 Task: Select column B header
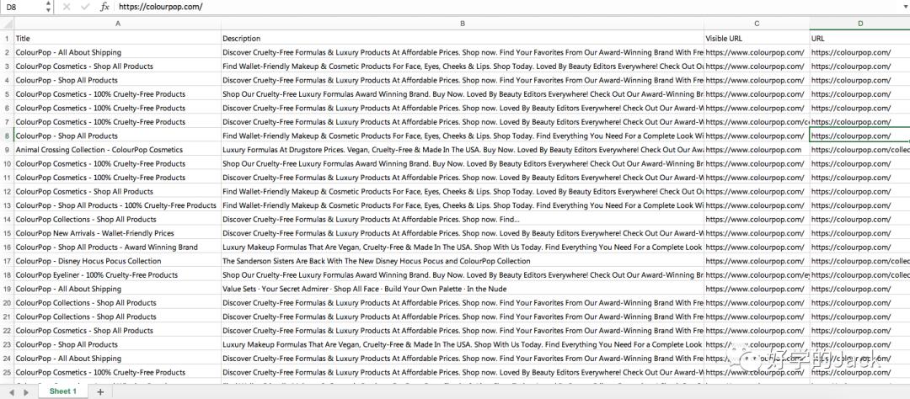pyautogui.click(x=463, y=24)
